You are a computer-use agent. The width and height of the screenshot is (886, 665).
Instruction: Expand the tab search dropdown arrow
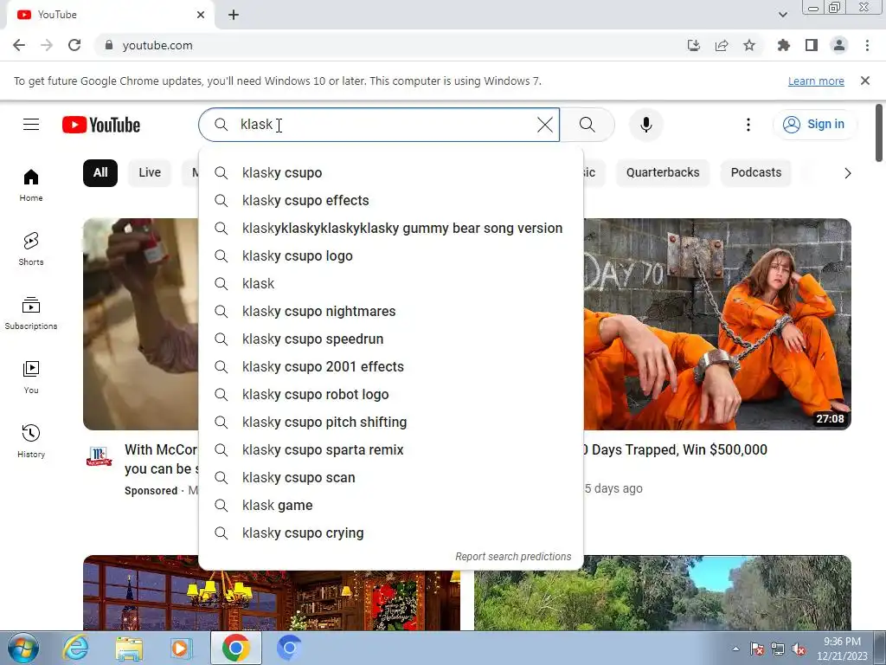(x=782, y=15)
